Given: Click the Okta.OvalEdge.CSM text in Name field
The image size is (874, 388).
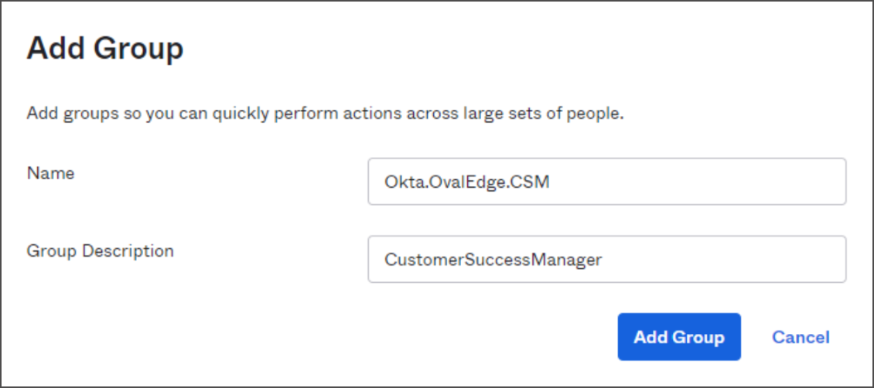Looking at the screenshot, I should [x=467, y=182].
